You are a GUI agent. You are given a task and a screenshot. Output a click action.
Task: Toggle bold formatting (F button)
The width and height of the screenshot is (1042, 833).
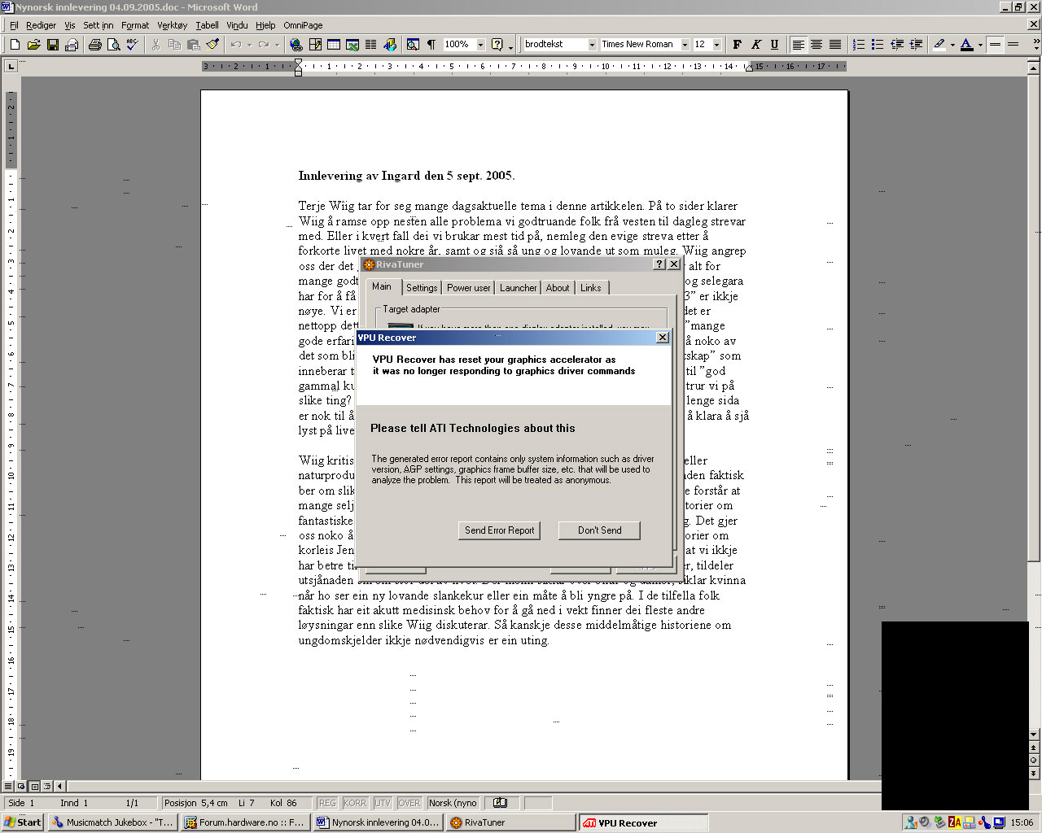point(737,45)
